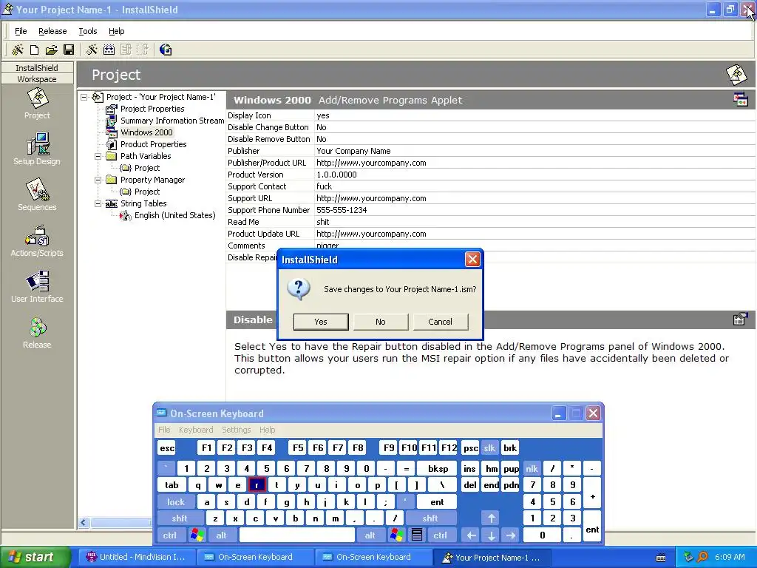Select Windows 2000 tree node
Screen dimensions: 757x568
coord(146,132)
